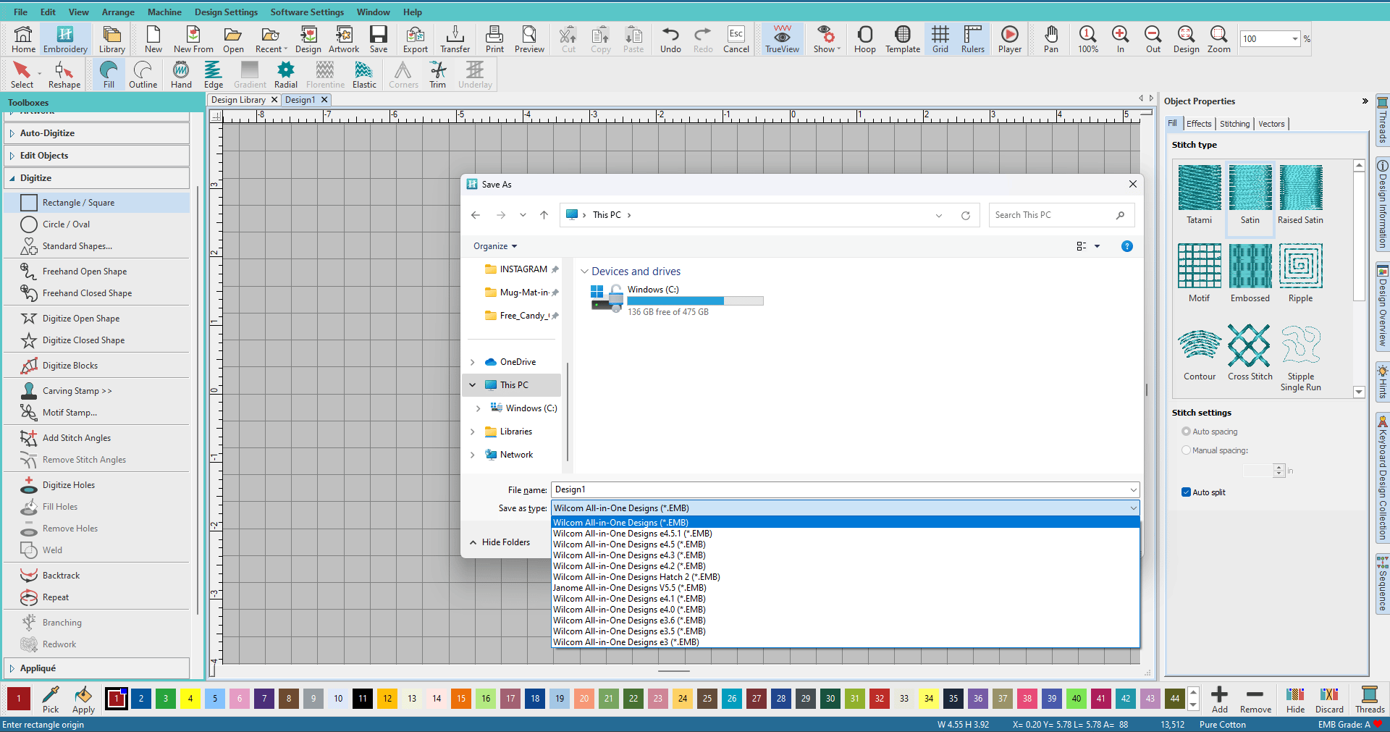Collapse the Digitize toolbox
This screenshot has width=1390, height=732.
[x=97, y=178]
